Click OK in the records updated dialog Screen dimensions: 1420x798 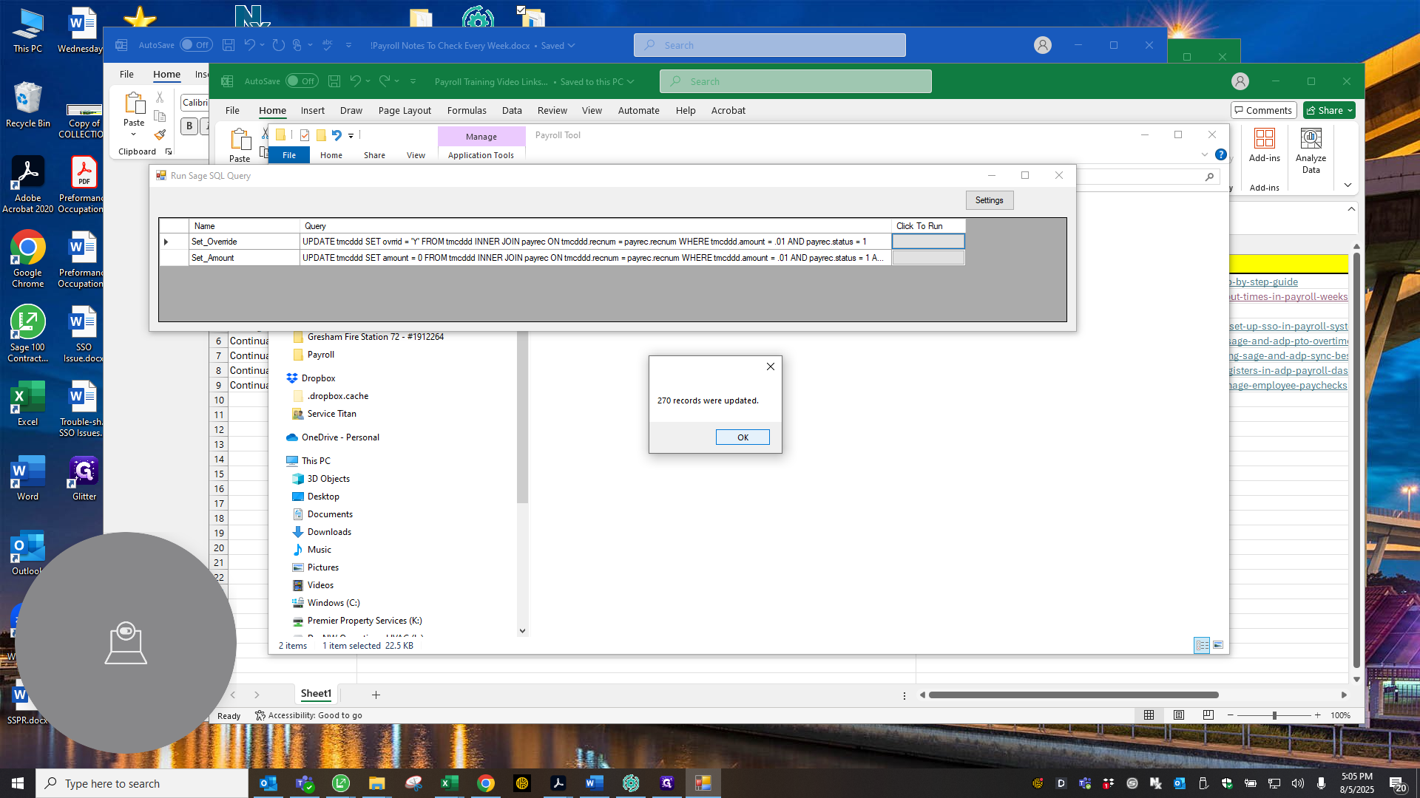pyautogui.click(x=743, y=437)
